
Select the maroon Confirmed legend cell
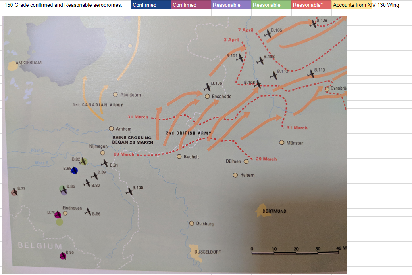coord(191,5)
